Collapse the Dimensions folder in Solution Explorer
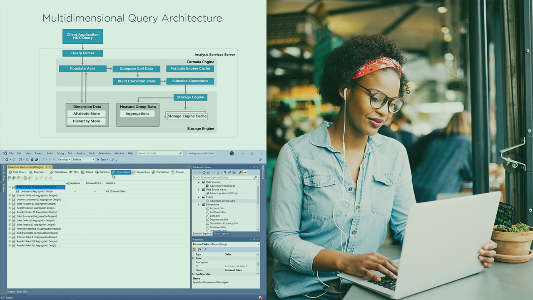 [199, 205]
